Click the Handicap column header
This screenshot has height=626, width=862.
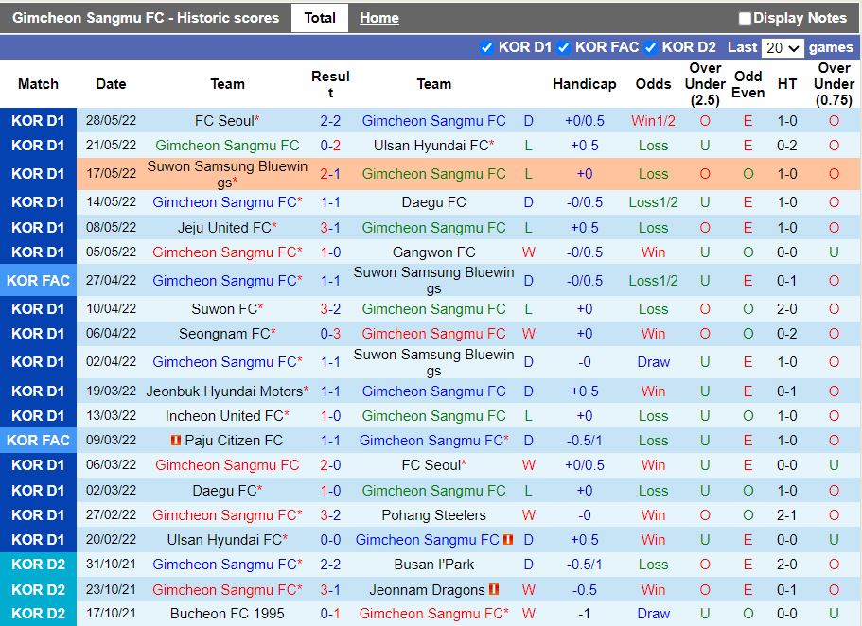point(584,84)
